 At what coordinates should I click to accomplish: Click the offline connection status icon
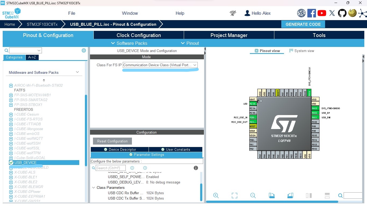pos(233,13)
